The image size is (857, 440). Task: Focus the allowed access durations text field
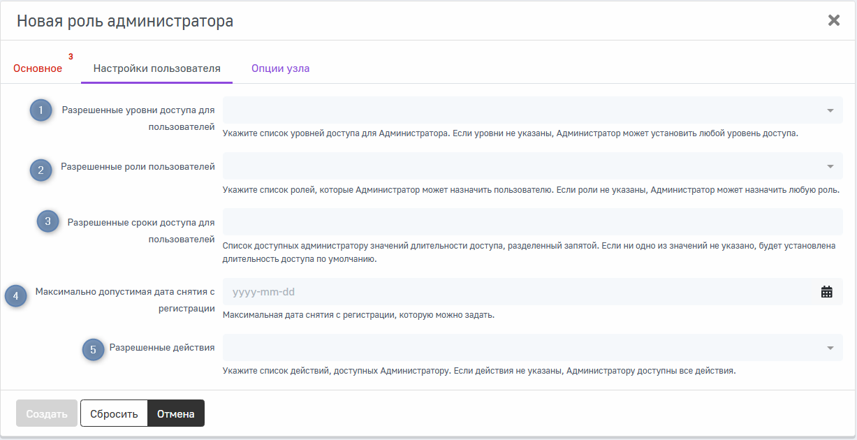click(x=532, y=222)
